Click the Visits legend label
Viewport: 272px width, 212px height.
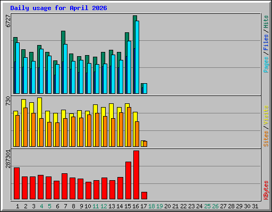(266, 115)
